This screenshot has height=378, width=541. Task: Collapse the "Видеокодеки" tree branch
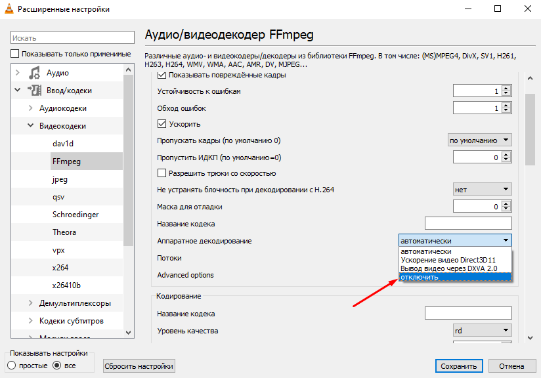(31, 126)
